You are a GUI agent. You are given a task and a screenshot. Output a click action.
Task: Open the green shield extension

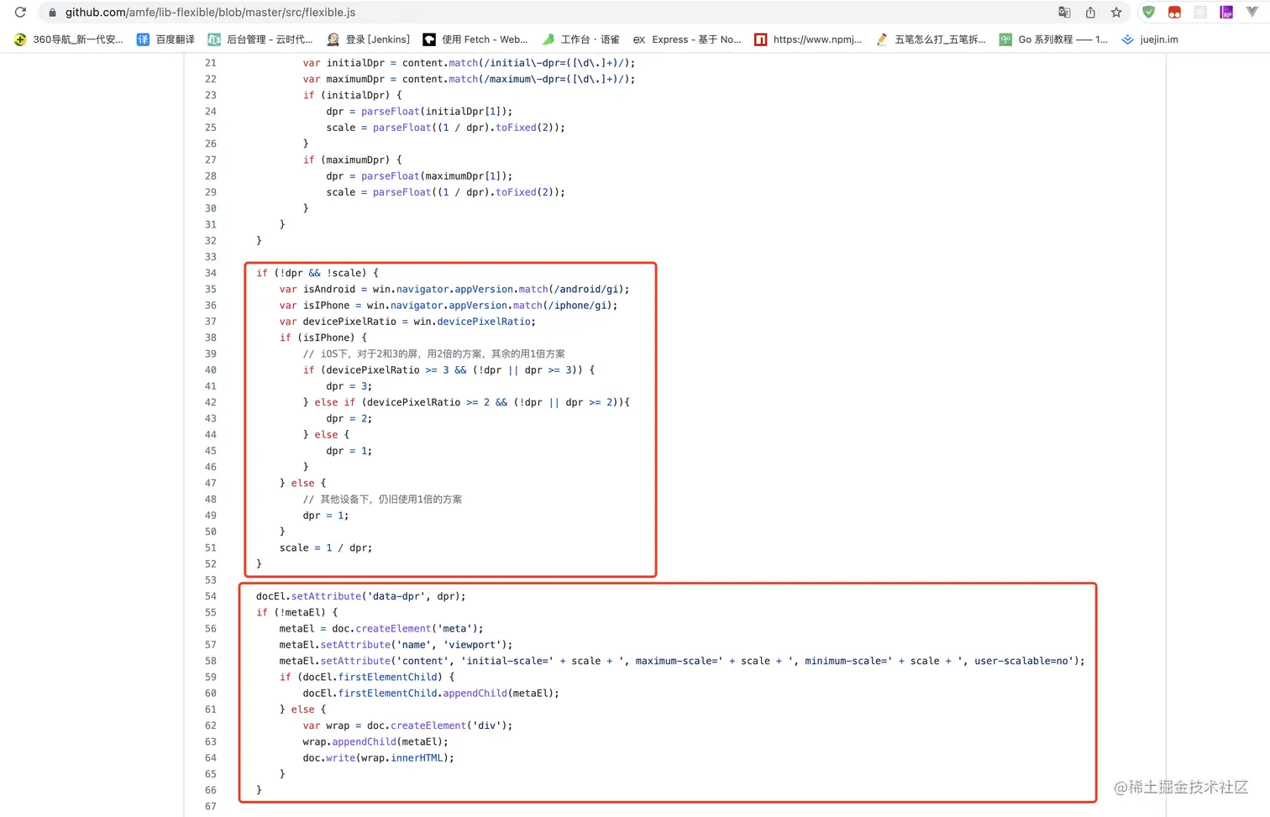(x=1148, y=13)
